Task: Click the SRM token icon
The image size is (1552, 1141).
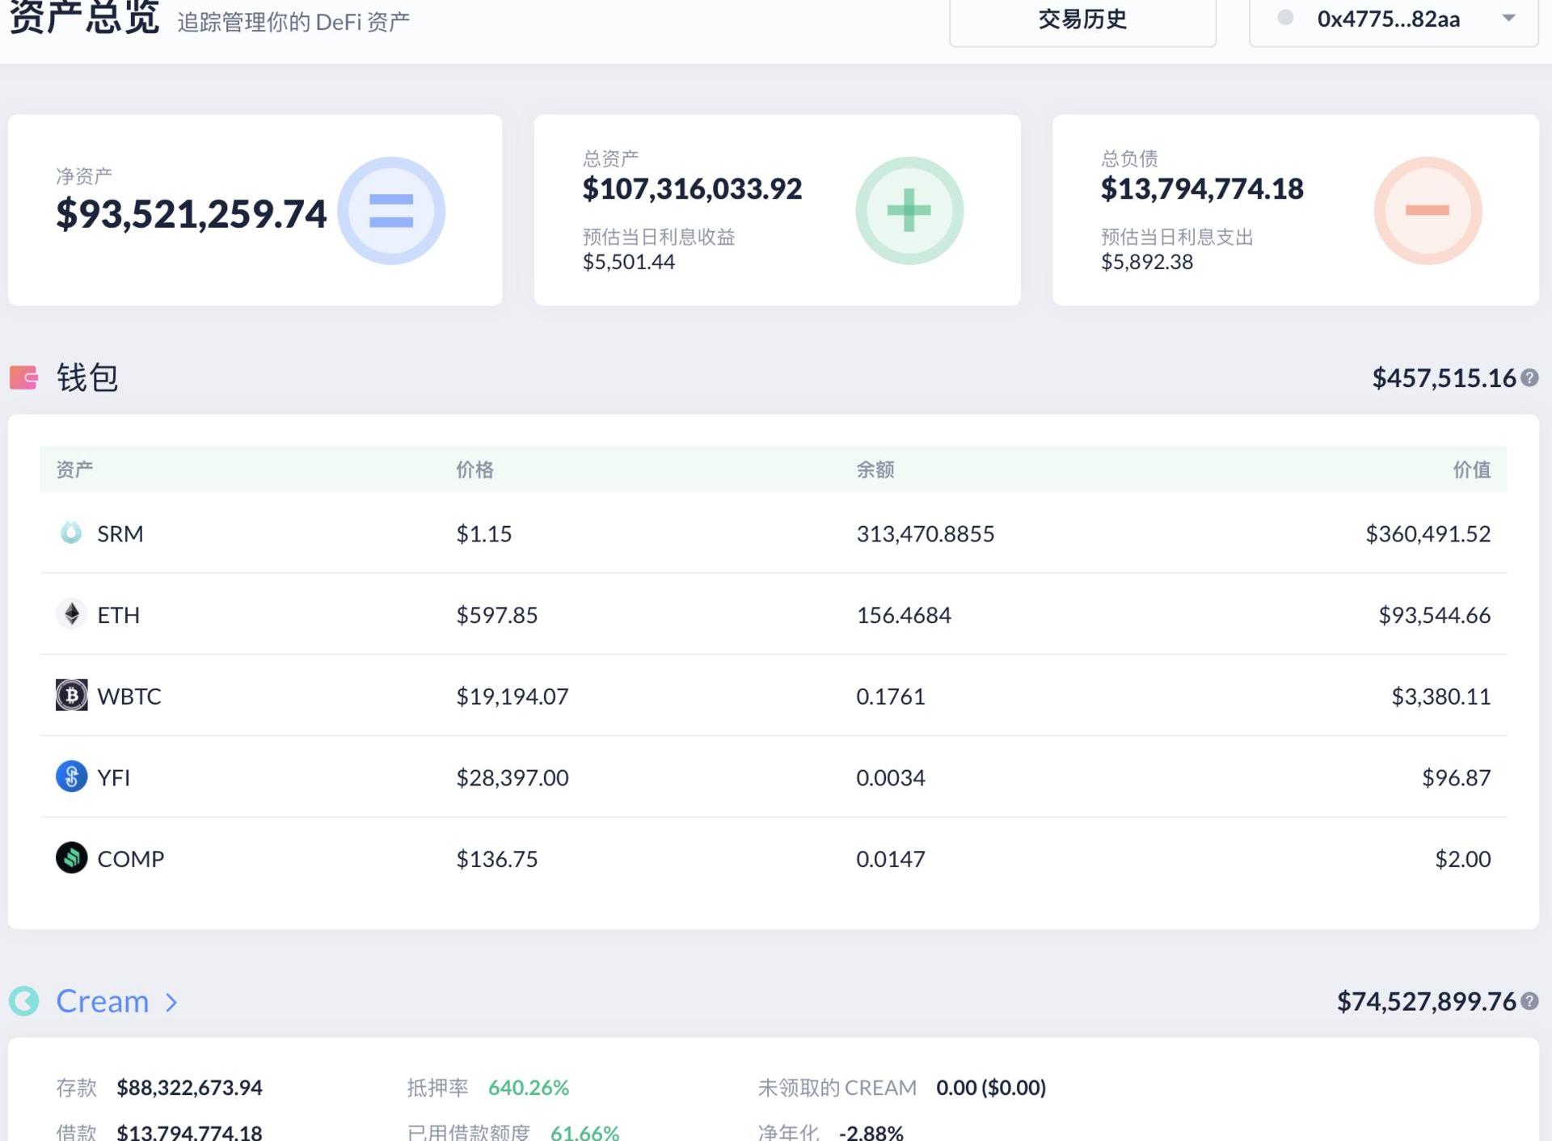Action: pos(71,533)
